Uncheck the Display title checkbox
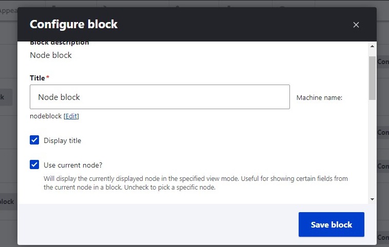389x247 pixels. coord(34,140)
